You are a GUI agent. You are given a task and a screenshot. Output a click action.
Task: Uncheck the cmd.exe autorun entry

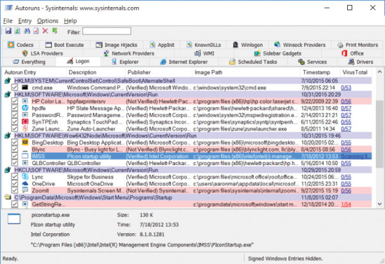point(15,87)
